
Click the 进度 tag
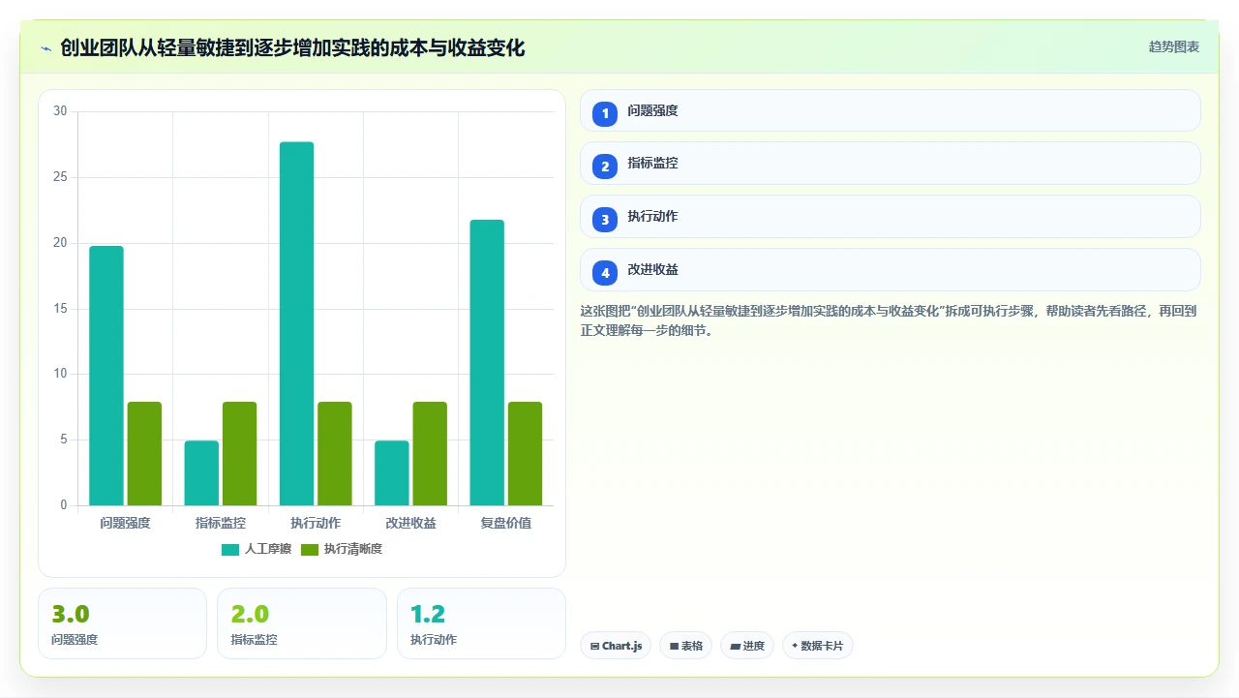pos(747,646)
